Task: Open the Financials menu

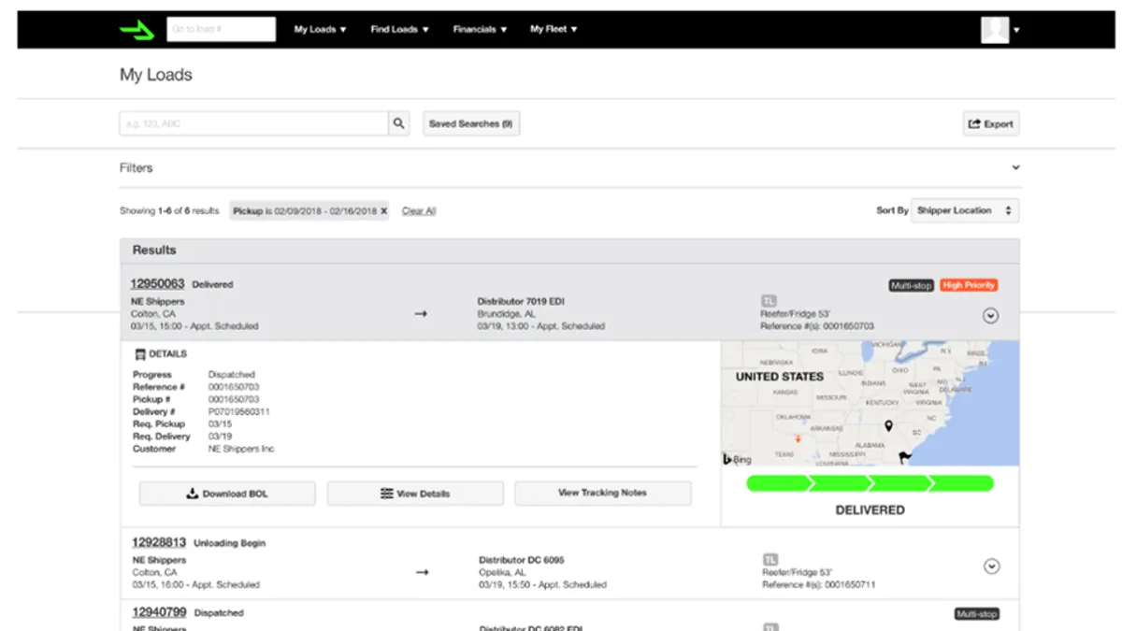Action: 480,29
